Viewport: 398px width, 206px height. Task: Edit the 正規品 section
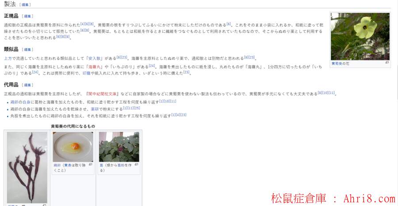pos(27,16)
